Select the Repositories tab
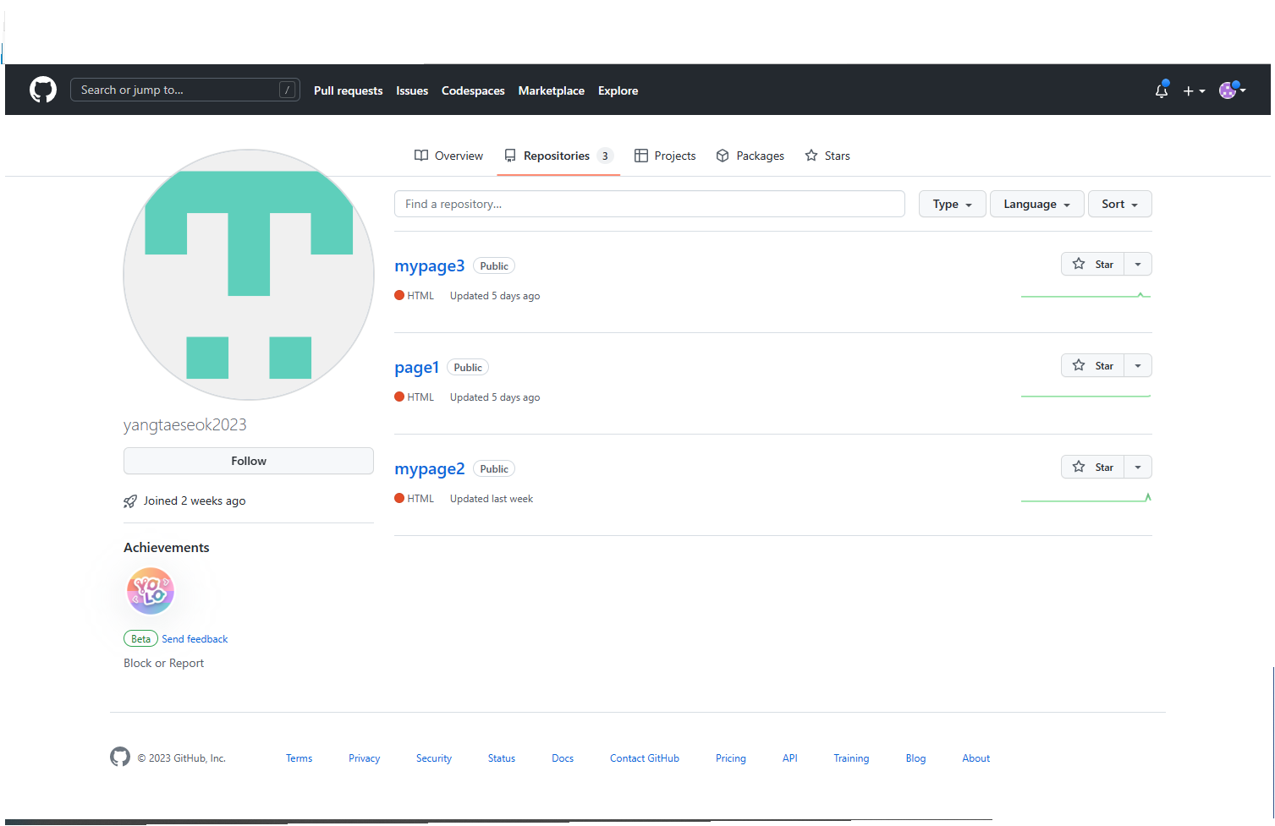The image size is (1275, 826). [558, 156]
